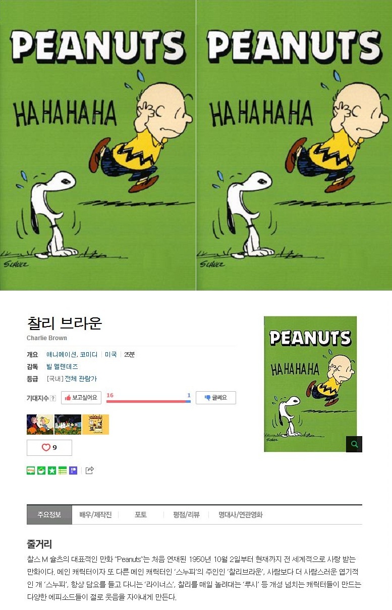392x610 pixels.
Task: Click the green star bookmark icon
Action: 52,471
